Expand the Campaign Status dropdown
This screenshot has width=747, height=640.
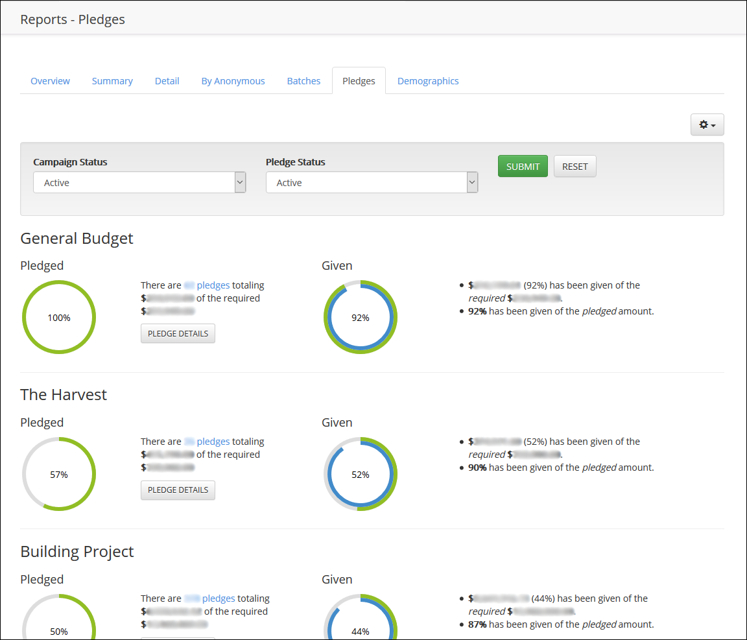(139, 183)
